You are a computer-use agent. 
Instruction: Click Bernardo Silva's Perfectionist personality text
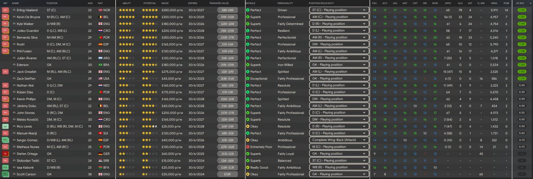coord(286,38)
